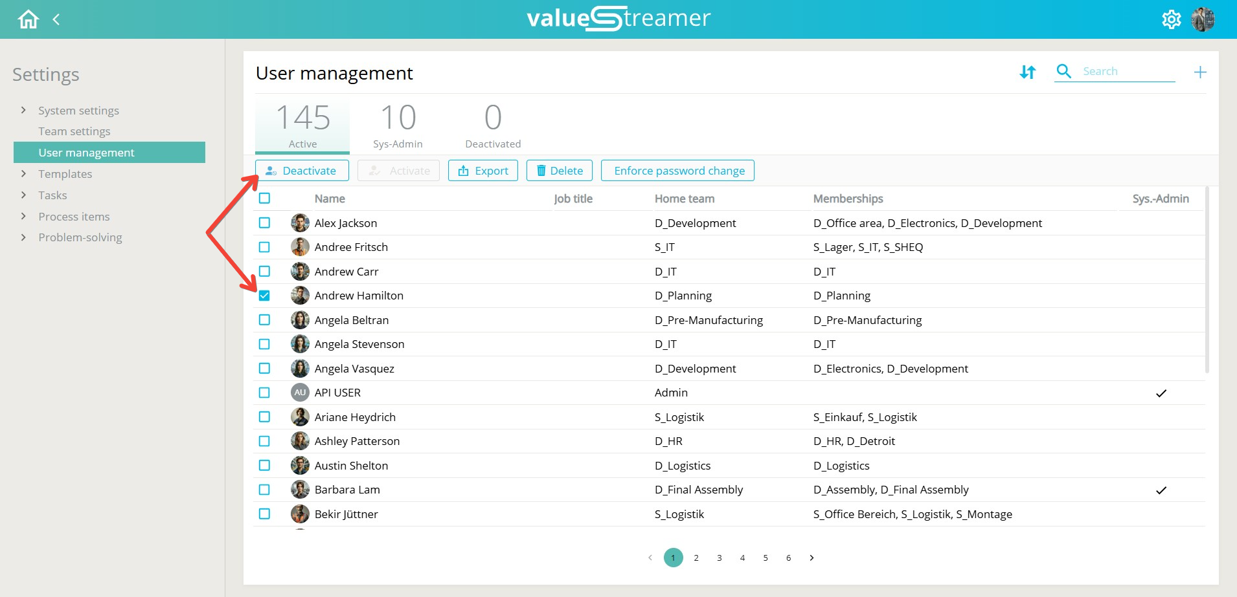Open Team settings in sidebar
Screen dimensions: 1237x597
pyautogui.click(x=74, y=131)
